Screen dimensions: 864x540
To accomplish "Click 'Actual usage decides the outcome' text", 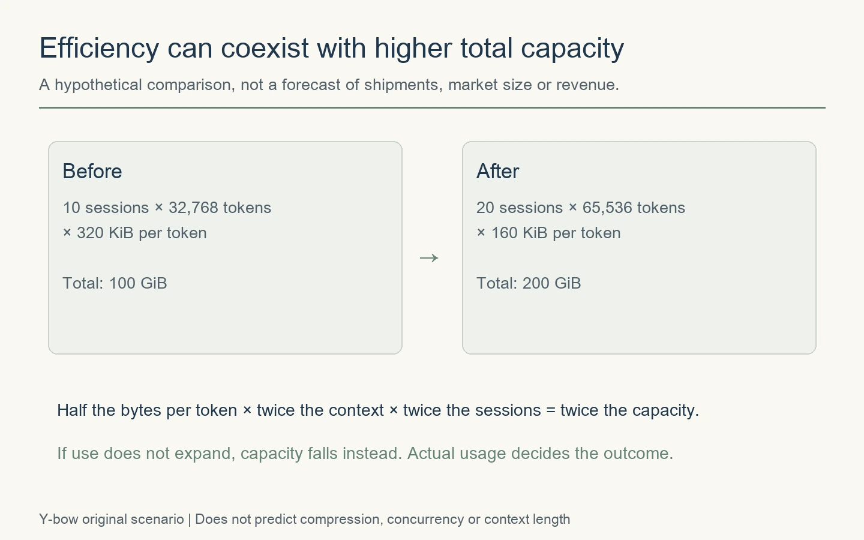I will click(x=540, y=454).
